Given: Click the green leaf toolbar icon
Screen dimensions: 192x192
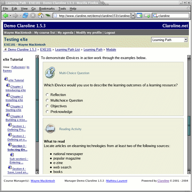Looking at the screenshot, I should (48, 15).
